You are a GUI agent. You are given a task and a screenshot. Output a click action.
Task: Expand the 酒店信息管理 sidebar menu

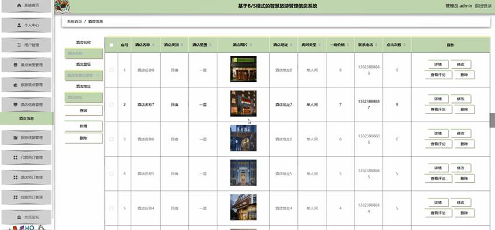[26, 105]
